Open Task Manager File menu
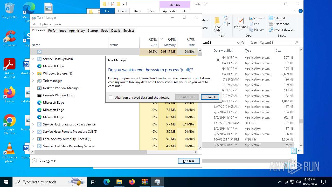The width and height of the screenshot is (332, 187). click(34, 24)
